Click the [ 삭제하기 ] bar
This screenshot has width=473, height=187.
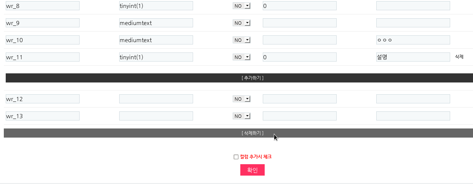pos(238,133)
